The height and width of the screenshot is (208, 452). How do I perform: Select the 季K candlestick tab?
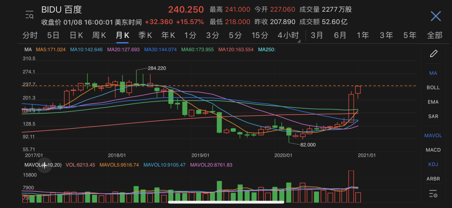(x=145, y=35)
